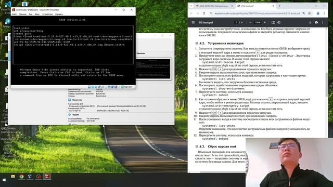The image size is (333, 187).
Task: Click the Chrome address bar URL
Action: [257, 13]
